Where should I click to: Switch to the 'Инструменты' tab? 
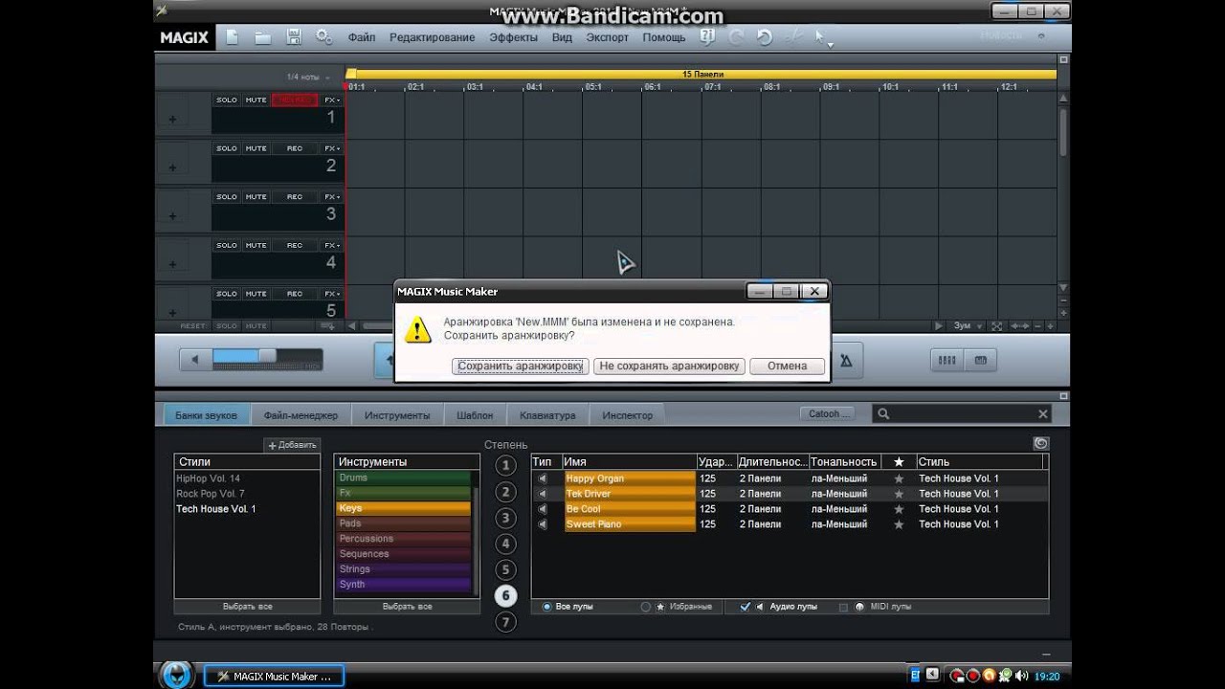397,415
